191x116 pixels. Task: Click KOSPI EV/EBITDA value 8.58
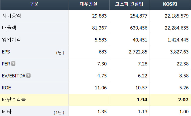[x=184, y=76]
